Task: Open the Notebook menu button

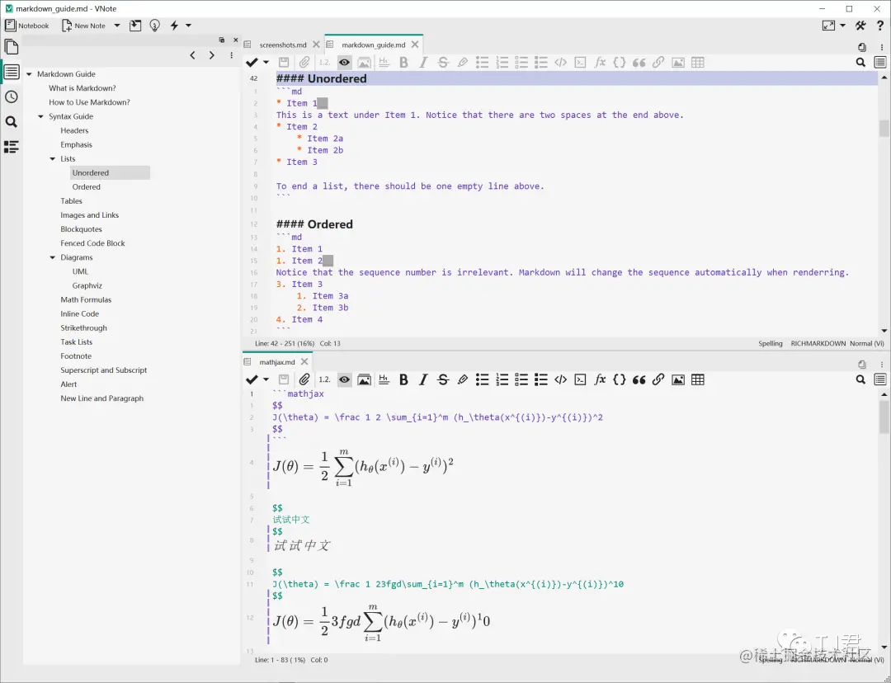Action: point(26,26)
